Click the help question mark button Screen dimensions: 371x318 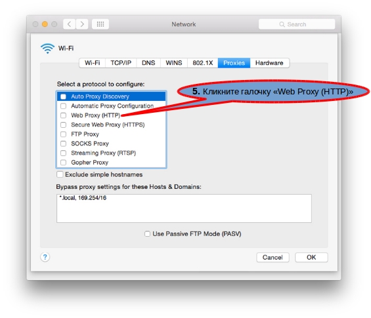pos(45,257)
